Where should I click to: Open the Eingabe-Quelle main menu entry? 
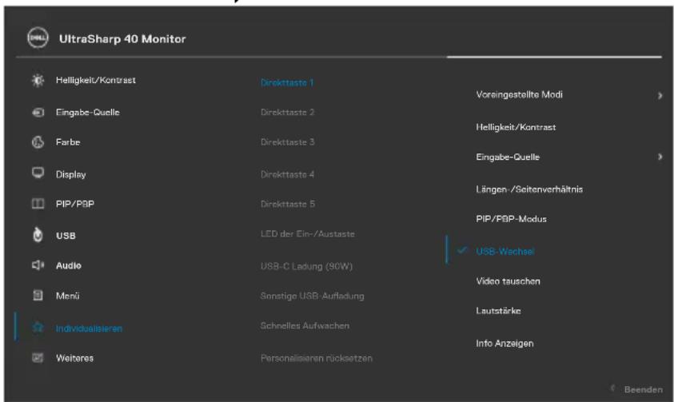(x=88, y=113)
